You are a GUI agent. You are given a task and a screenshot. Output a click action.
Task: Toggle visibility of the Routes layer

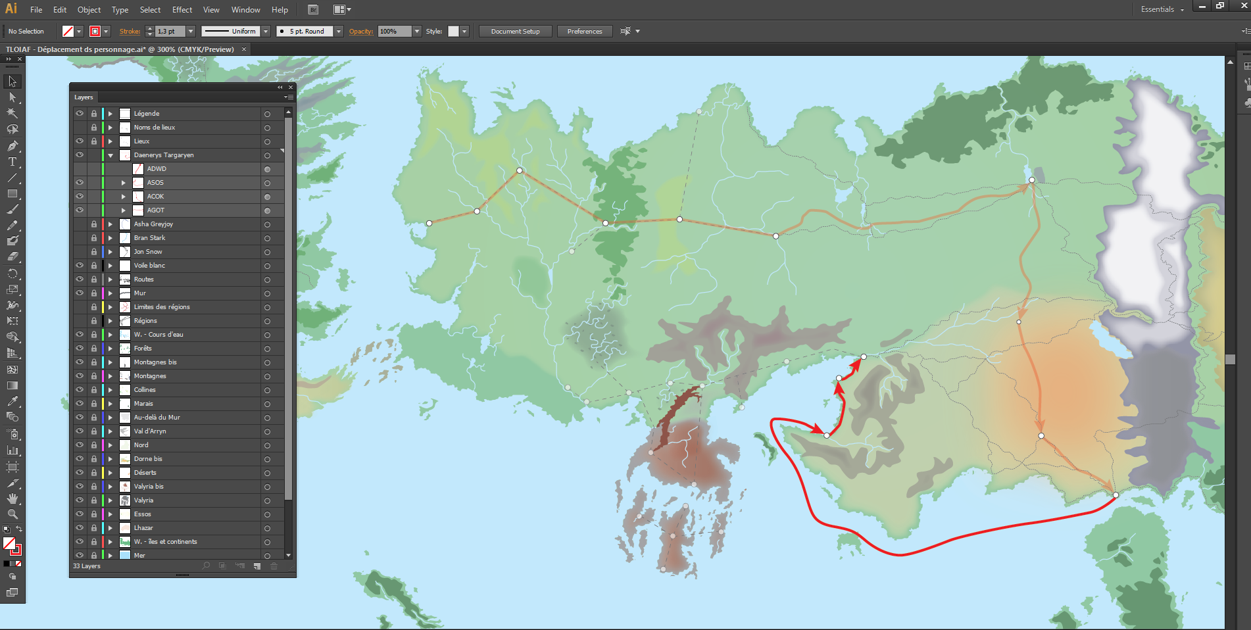tap(80, 279)
